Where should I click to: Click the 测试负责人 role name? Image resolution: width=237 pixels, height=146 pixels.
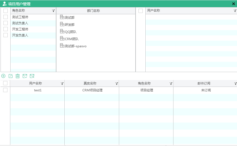(x=20, y=23)
